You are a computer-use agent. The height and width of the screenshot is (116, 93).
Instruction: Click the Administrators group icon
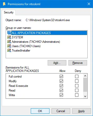9,42
